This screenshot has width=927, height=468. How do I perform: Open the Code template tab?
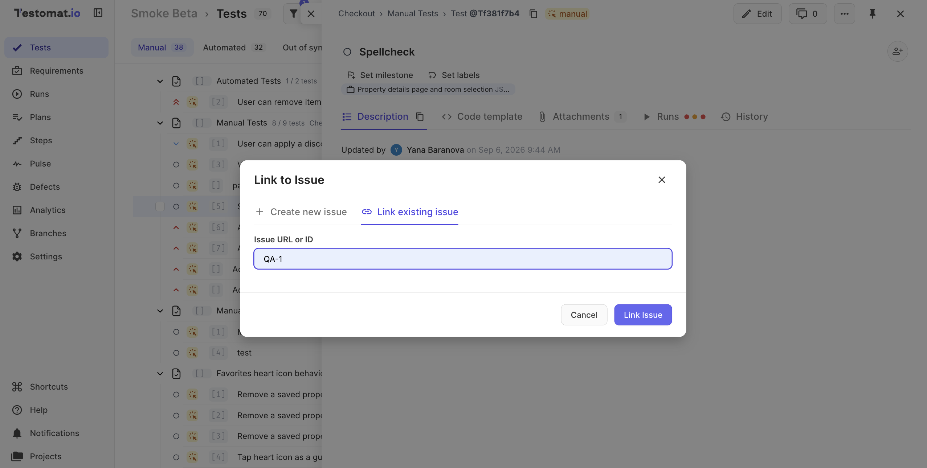482,116
